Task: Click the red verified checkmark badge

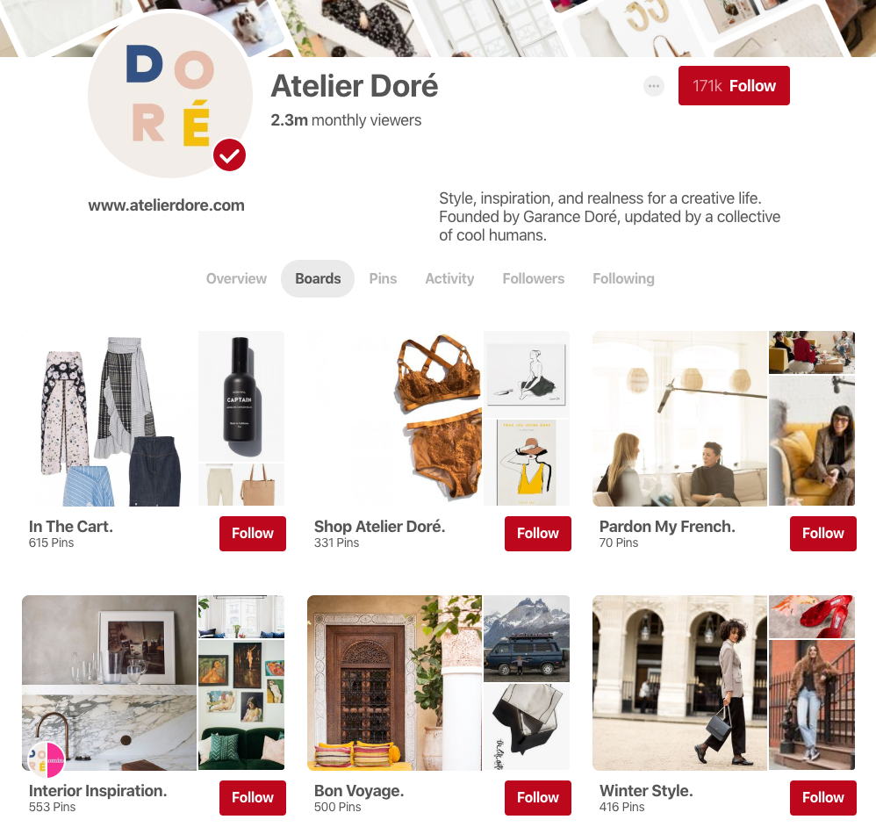Action: (229, 155)
